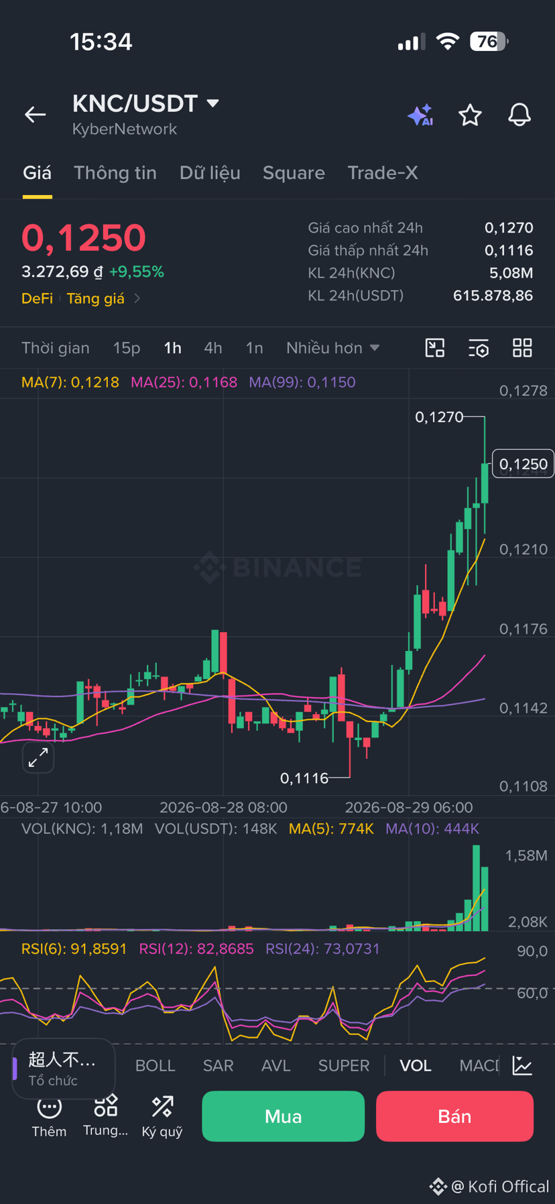Open the chart drawing tools icon
The height and width of the screenshot is (1204, 555).
pyautogui.click(x=435, y=348)
